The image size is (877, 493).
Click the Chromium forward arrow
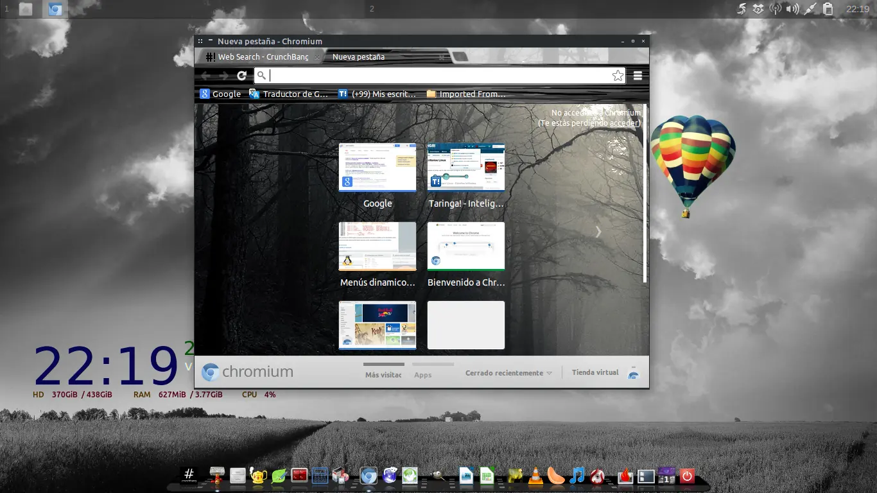(x=223, y=76)
